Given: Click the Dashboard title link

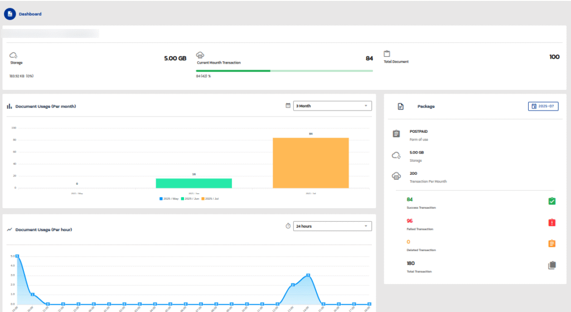Looking at the screenshot, I should coord(30,14).
